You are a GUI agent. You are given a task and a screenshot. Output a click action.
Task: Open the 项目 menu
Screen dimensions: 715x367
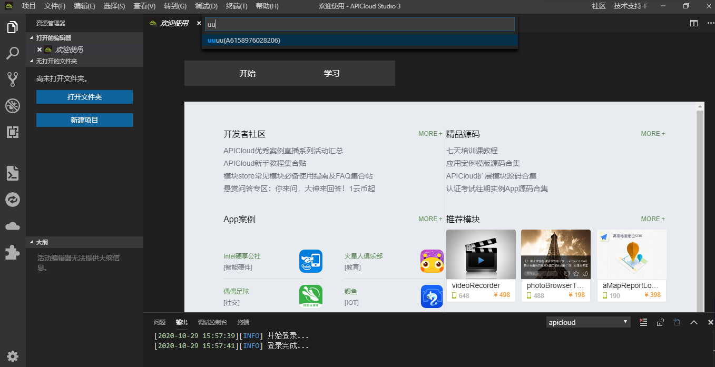29,6
